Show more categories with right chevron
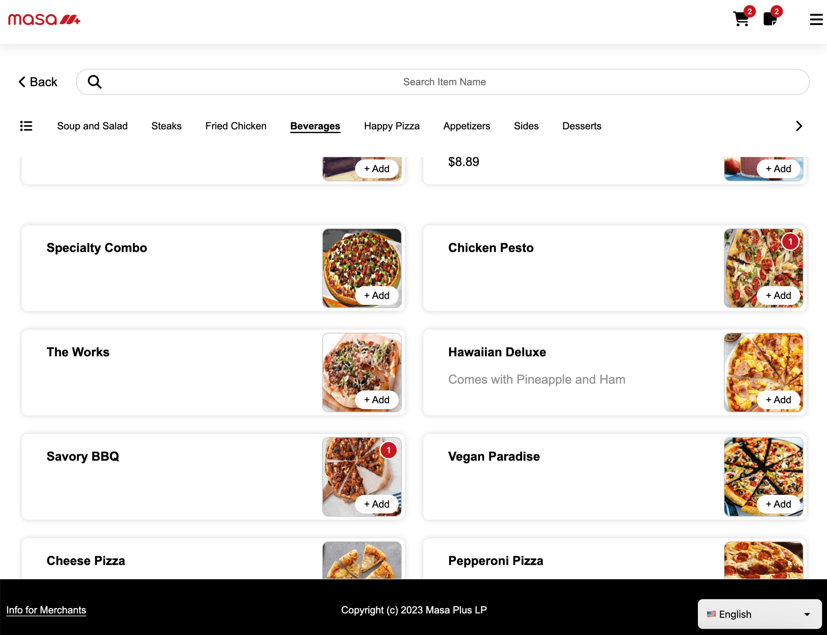 point(799,126)
